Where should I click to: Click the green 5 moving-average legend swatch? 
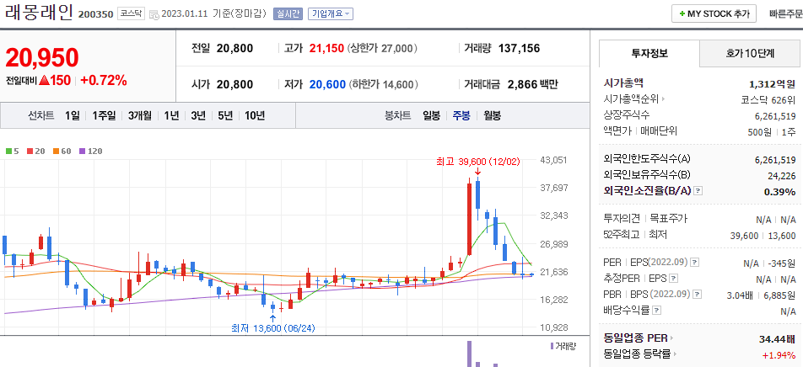tap(8, 152)
